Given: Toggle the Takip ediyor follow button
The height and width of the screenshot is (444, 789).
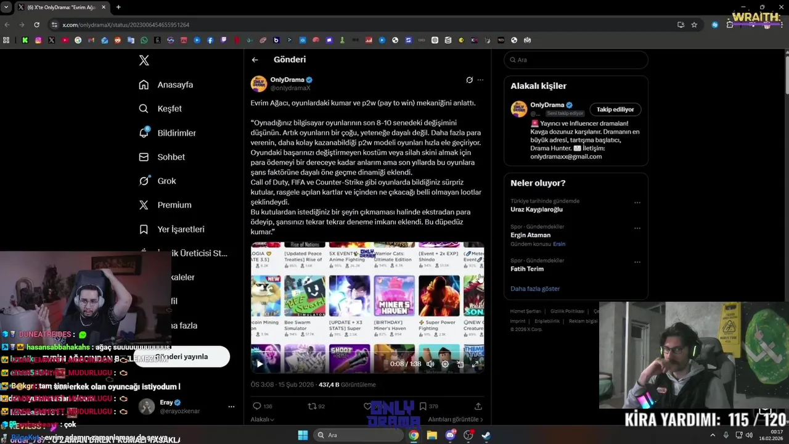Looking at the screenshot, I should click(x=615, y=109).
